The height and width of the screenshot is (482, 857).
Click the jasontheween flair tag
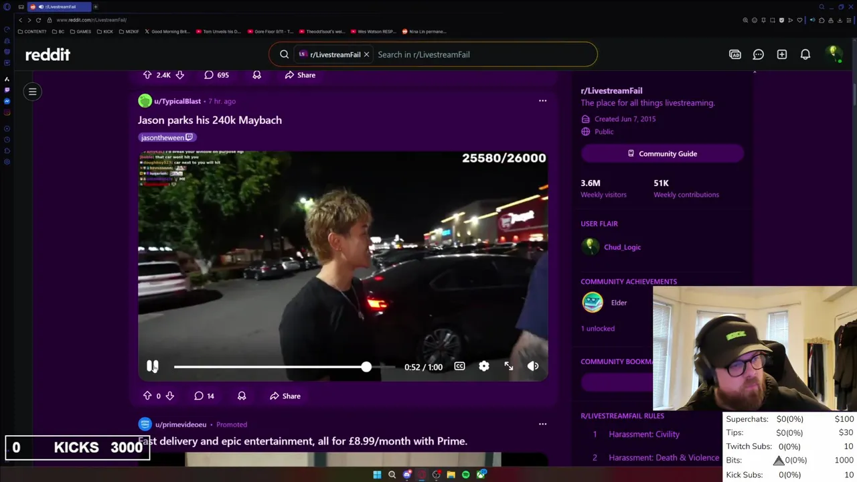pyautogui.click(x=167, y=137)
